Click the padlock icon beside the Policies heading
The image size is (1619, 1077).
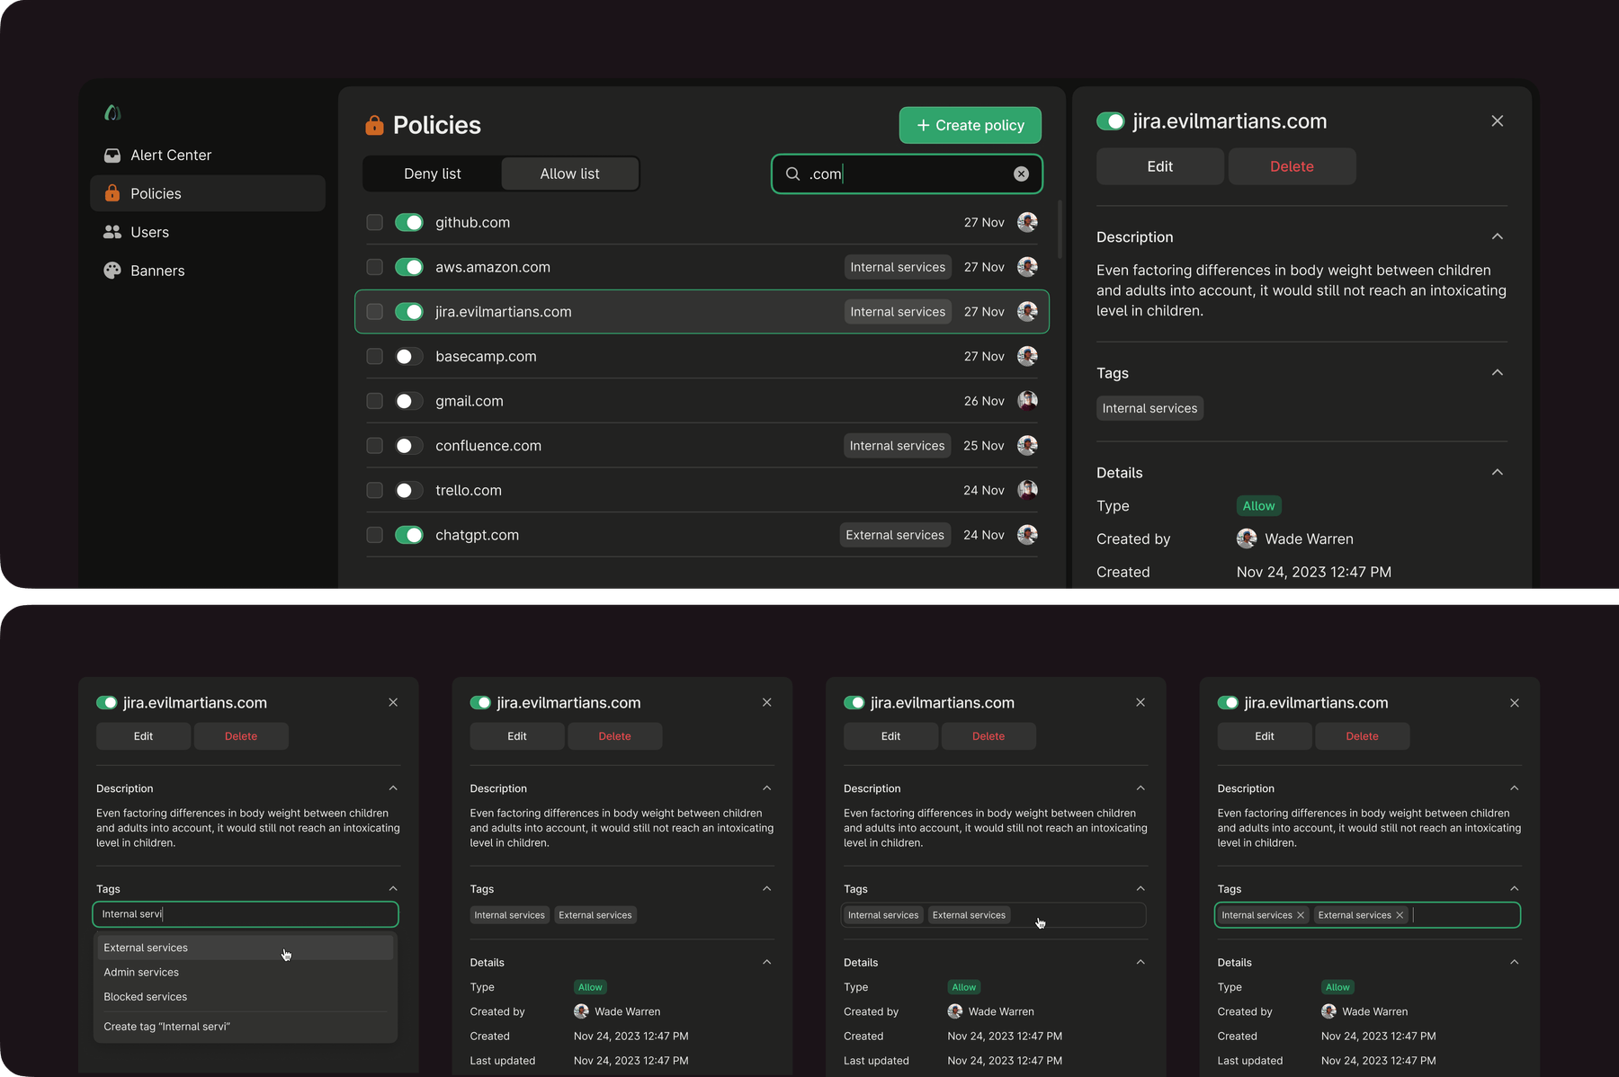[x=374, y=125]
